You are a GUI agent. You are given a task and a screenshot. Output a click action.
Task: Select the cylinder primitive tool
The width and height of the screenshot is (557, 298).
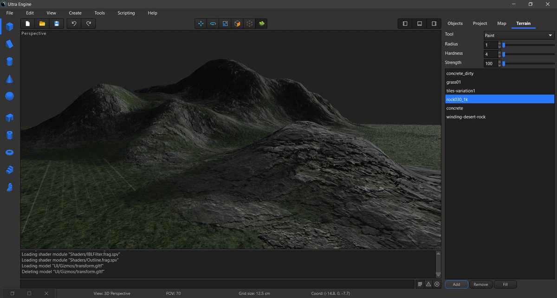(x=9, y=62)
